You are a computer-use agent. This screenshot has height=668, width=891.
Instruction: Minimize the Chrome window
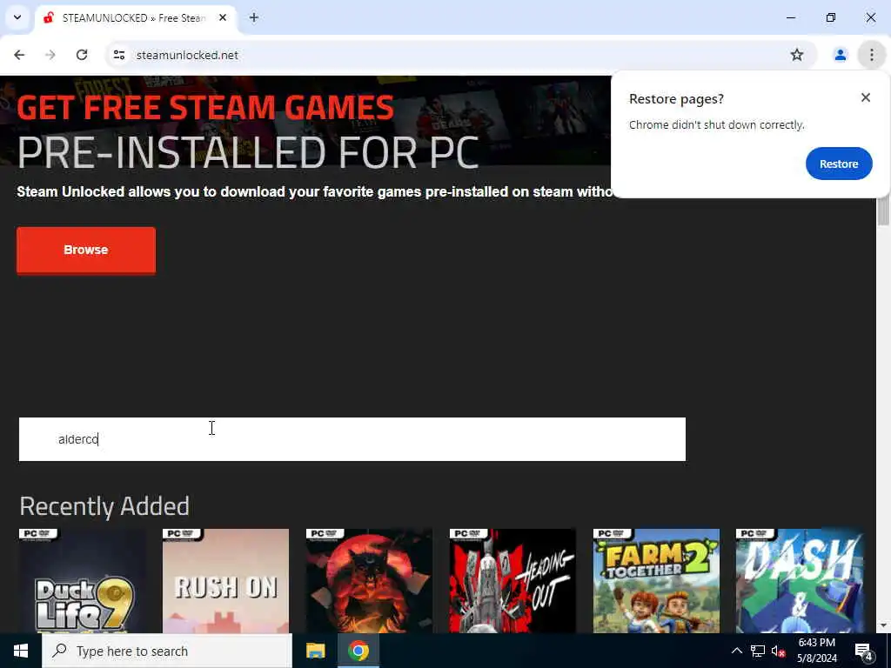[x=790, y=17]
